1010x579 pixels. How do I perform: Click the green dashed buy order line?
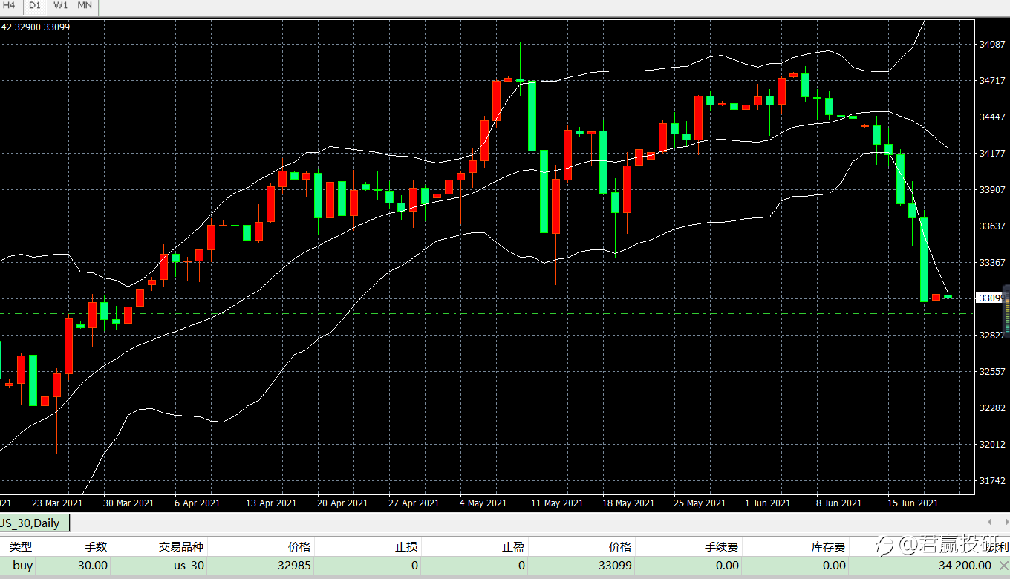click(487, 313)
